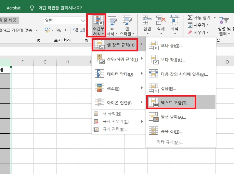Image resolution: width=234 pixels, height=174 pixels.
Task: Expand 색조(S) color scales submenu
Action: (119, 88)
